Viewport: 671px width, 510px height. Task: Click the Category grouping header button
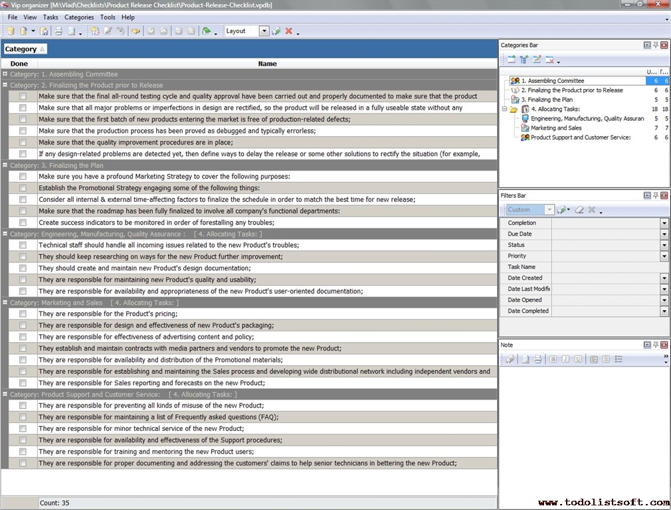click(x=25, y=49)
